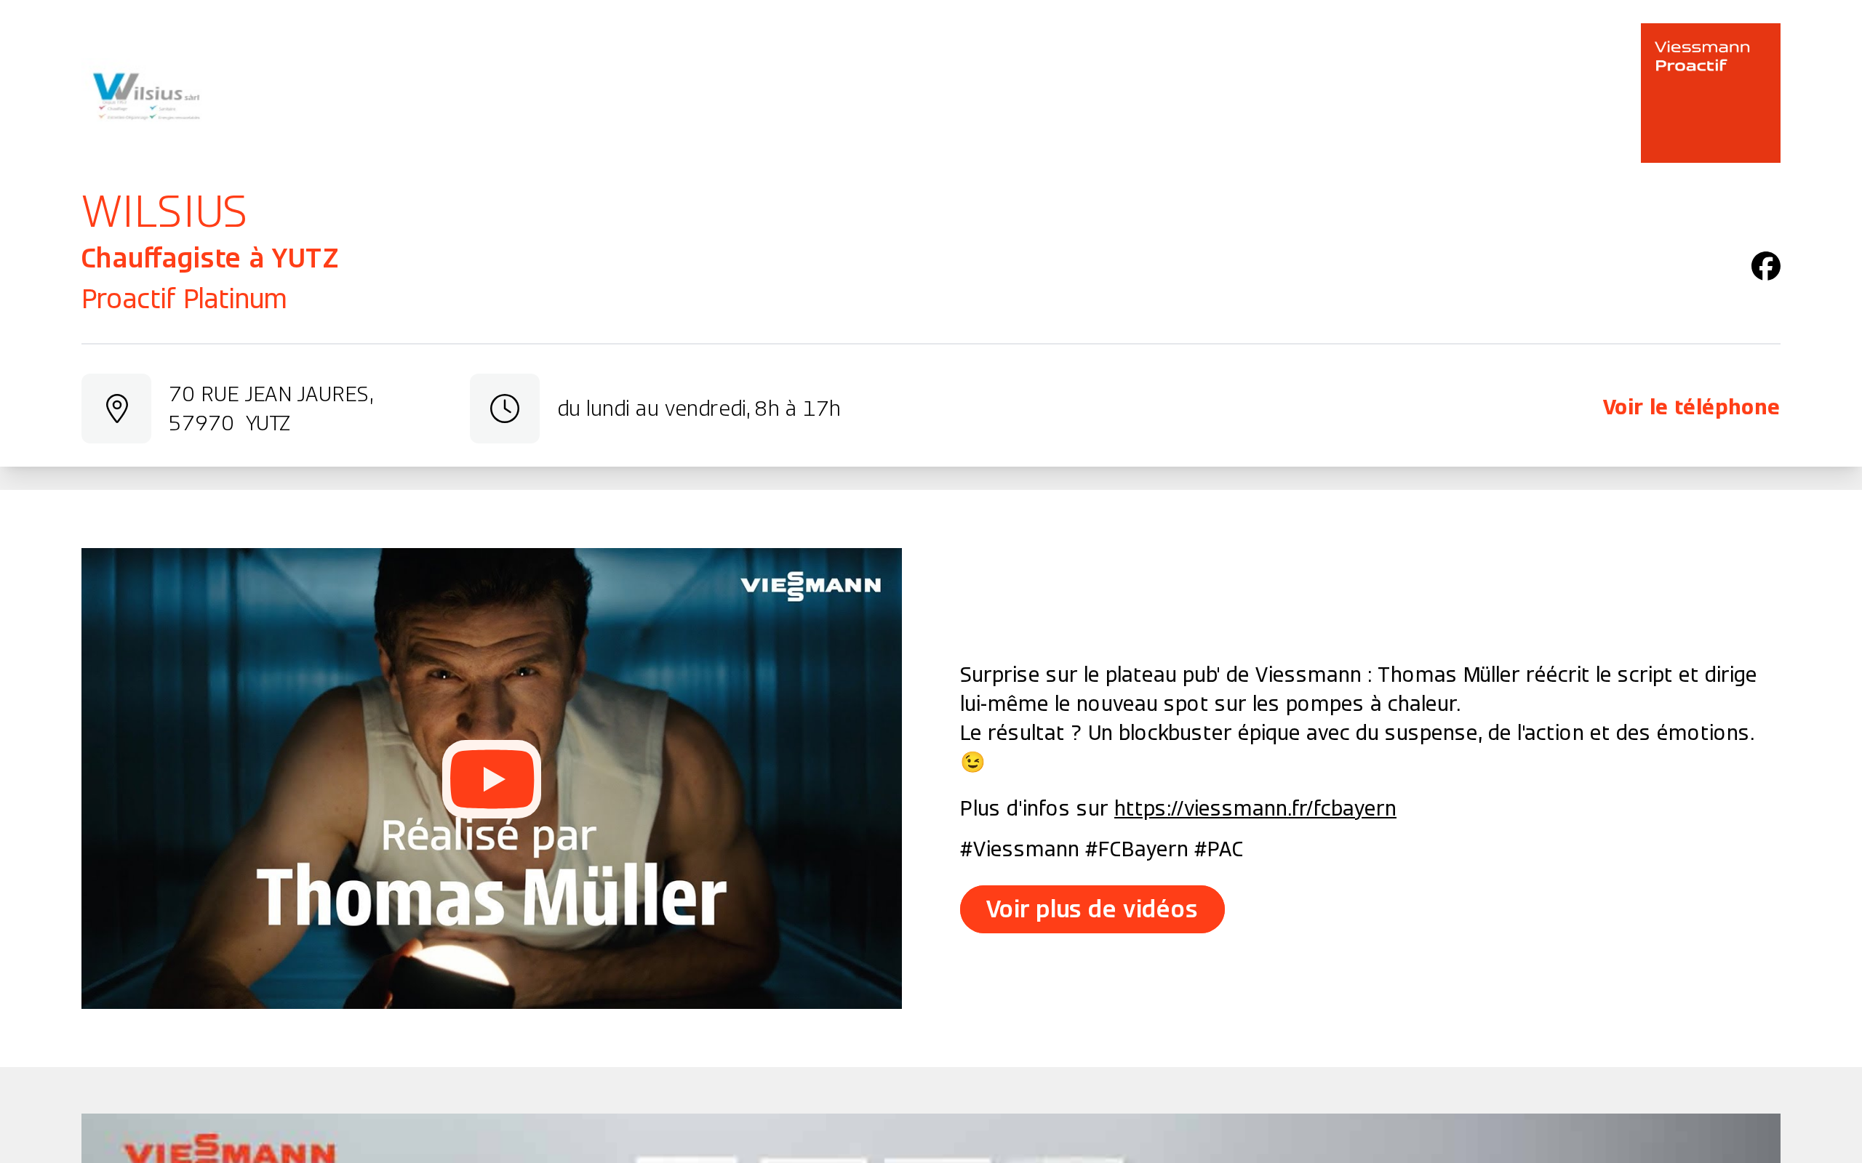The width and height of the screenshot is (1862, 1163).
Task: Click the Proactif Platinum label
Action: (x=184, y=299)
